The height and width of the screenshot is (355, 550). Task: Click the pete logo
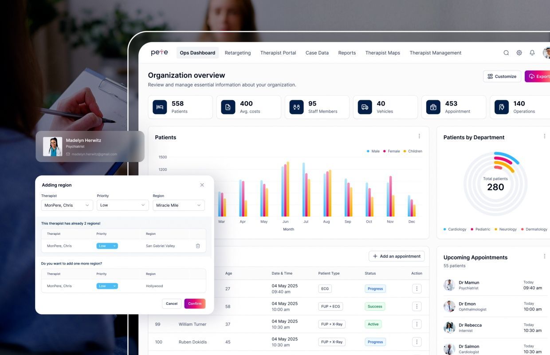(x=160, y=52)
